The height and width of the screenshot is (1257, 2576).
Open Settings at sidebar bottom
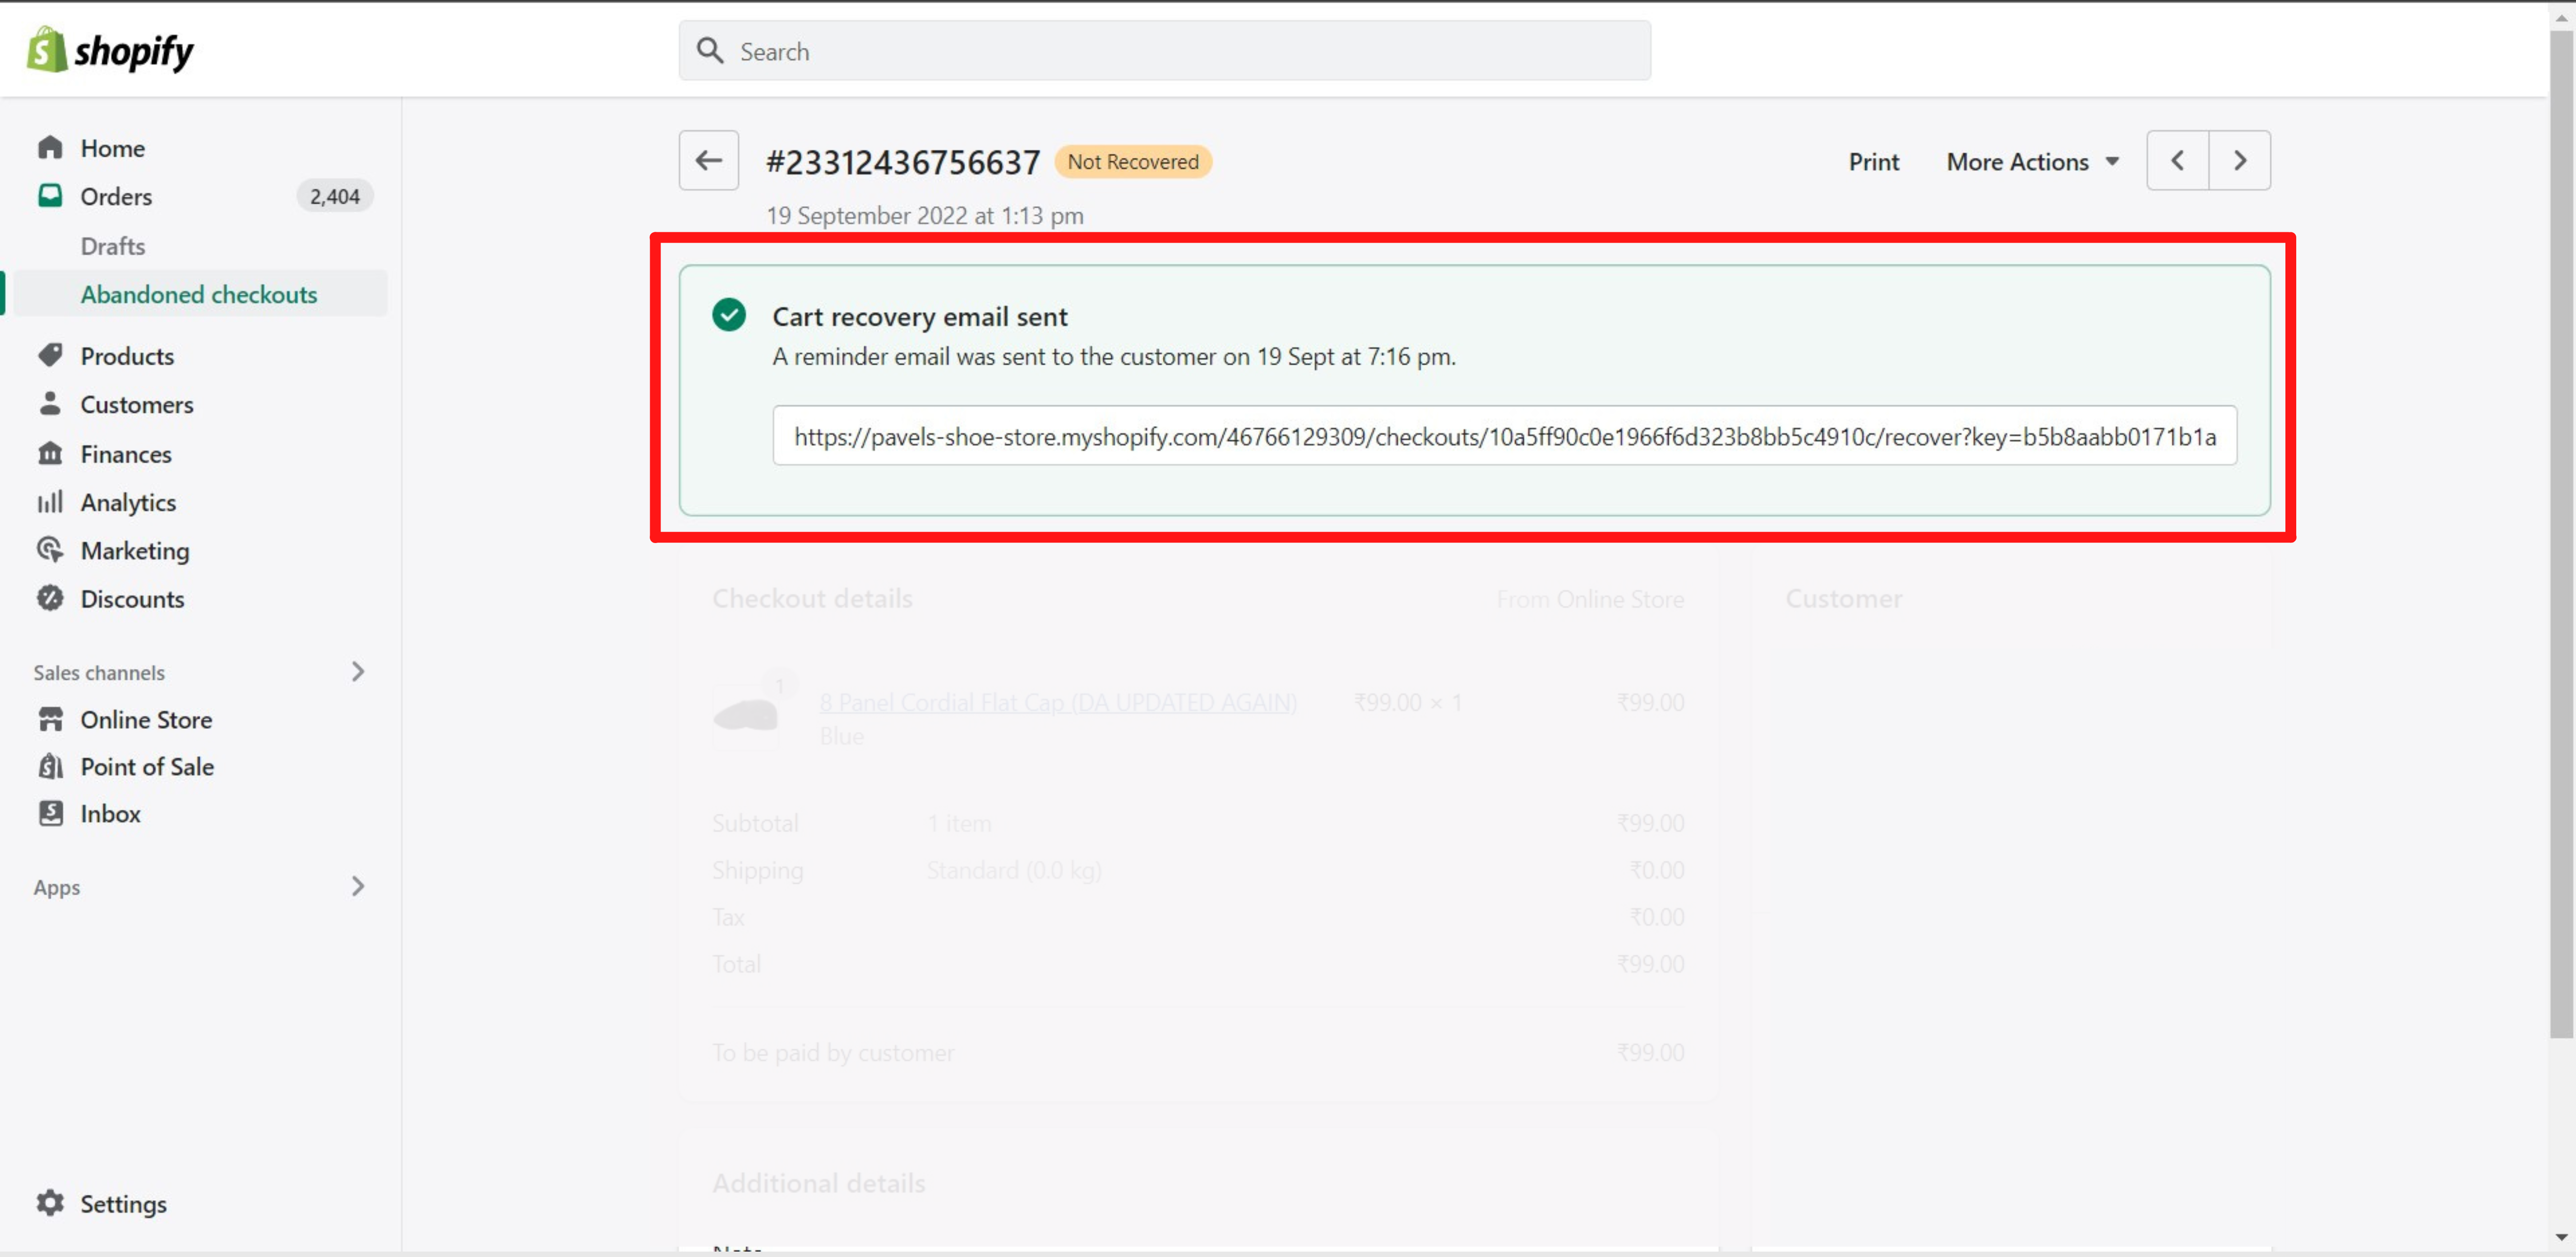click(x=123, y=1204)
